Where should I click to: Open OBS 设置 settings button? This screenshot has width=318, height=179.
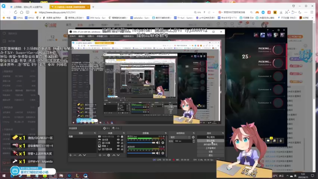pos(211,152)
